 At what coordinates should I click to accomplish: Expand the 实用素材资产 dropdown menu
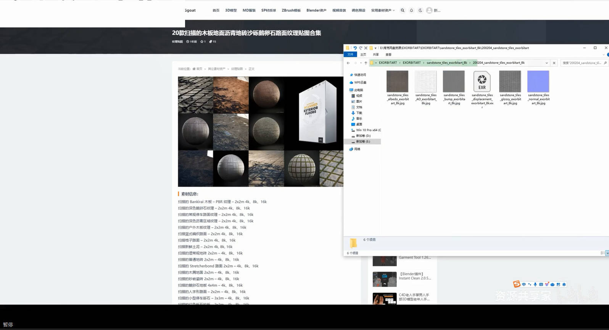tap(383, 11)
